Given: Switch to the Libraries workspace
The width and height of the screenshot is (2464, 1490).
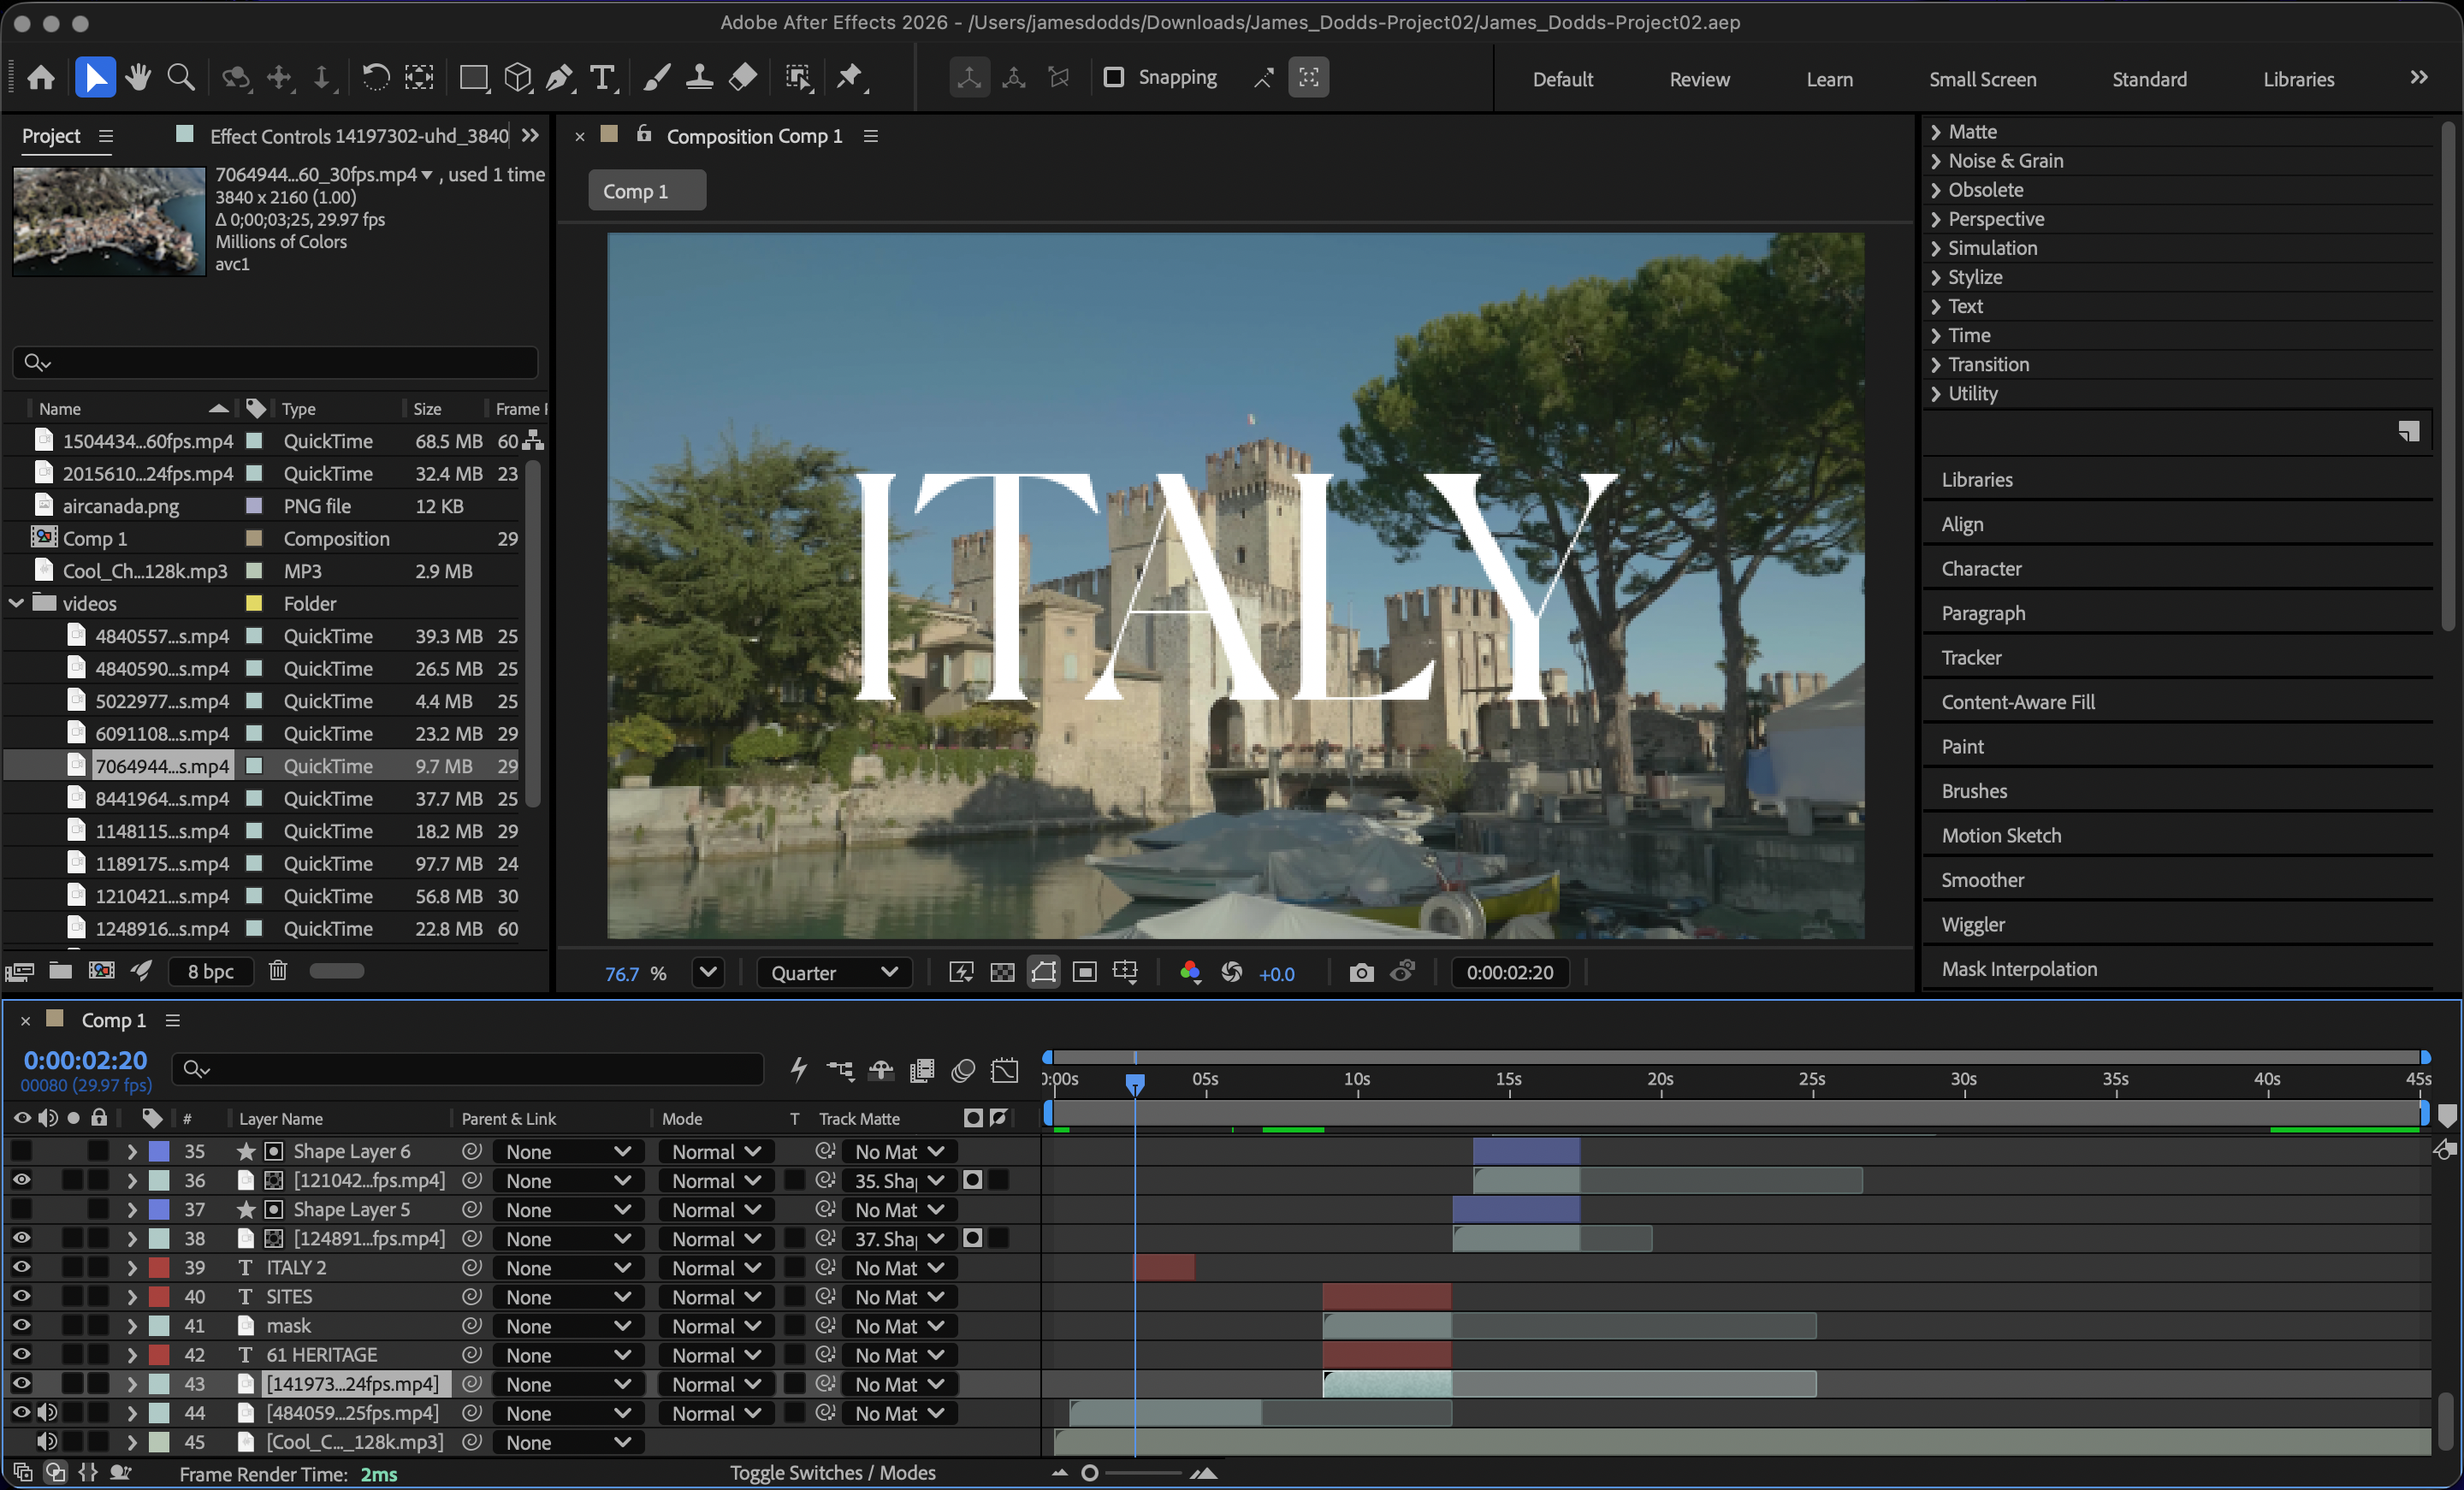Looking at the screenshot, I should pyautogui.click(x=2298, y=79).
